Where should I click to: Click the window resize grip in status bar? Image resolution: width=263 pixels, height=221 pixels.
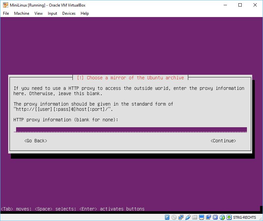(x=260, y=218)
